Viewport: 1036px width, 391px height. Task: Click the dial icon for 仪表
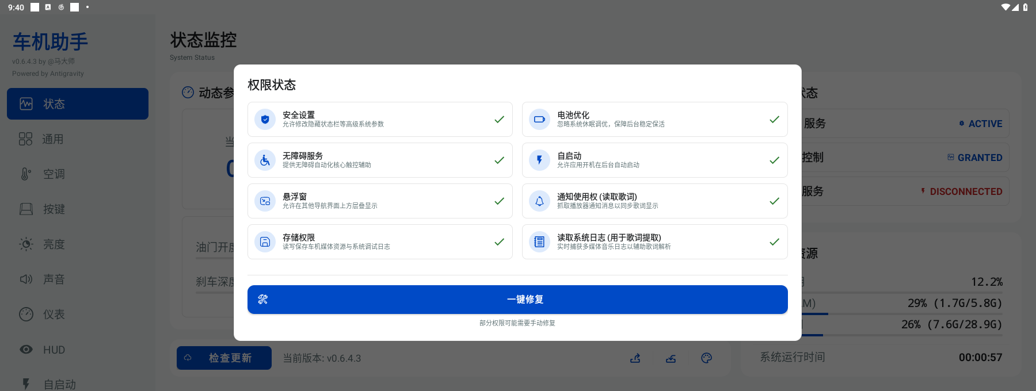(26, 315)
